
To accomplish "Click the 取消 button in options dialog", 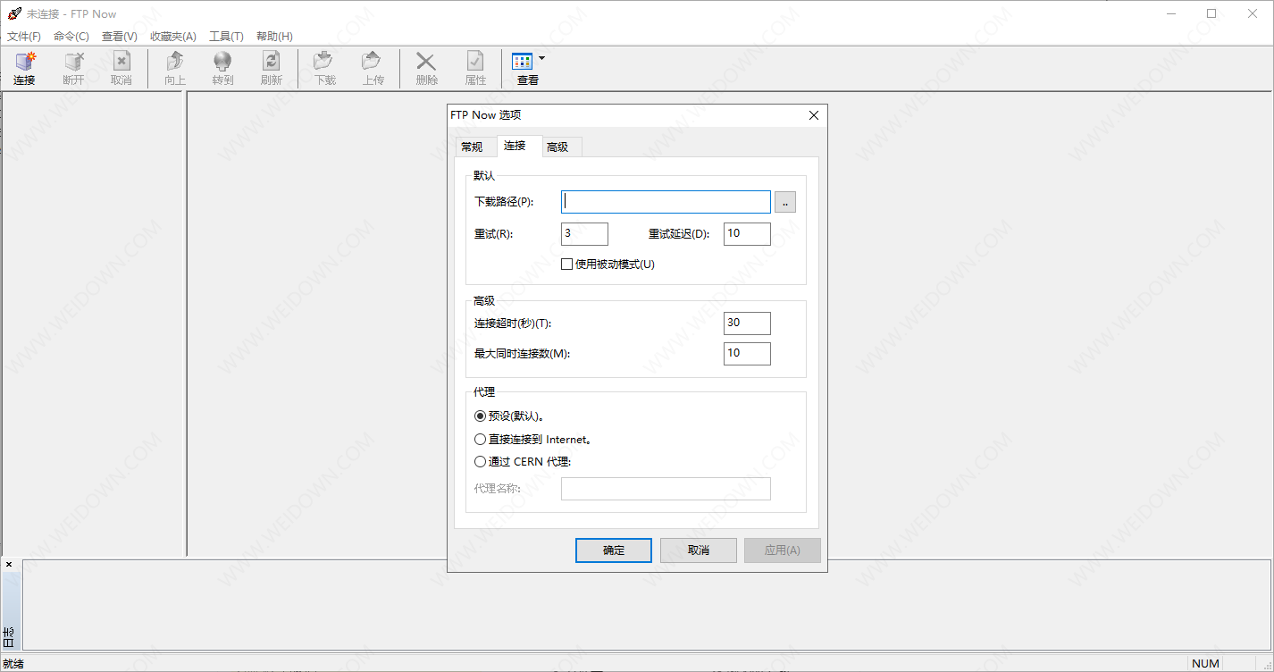I will pos(699,550).
